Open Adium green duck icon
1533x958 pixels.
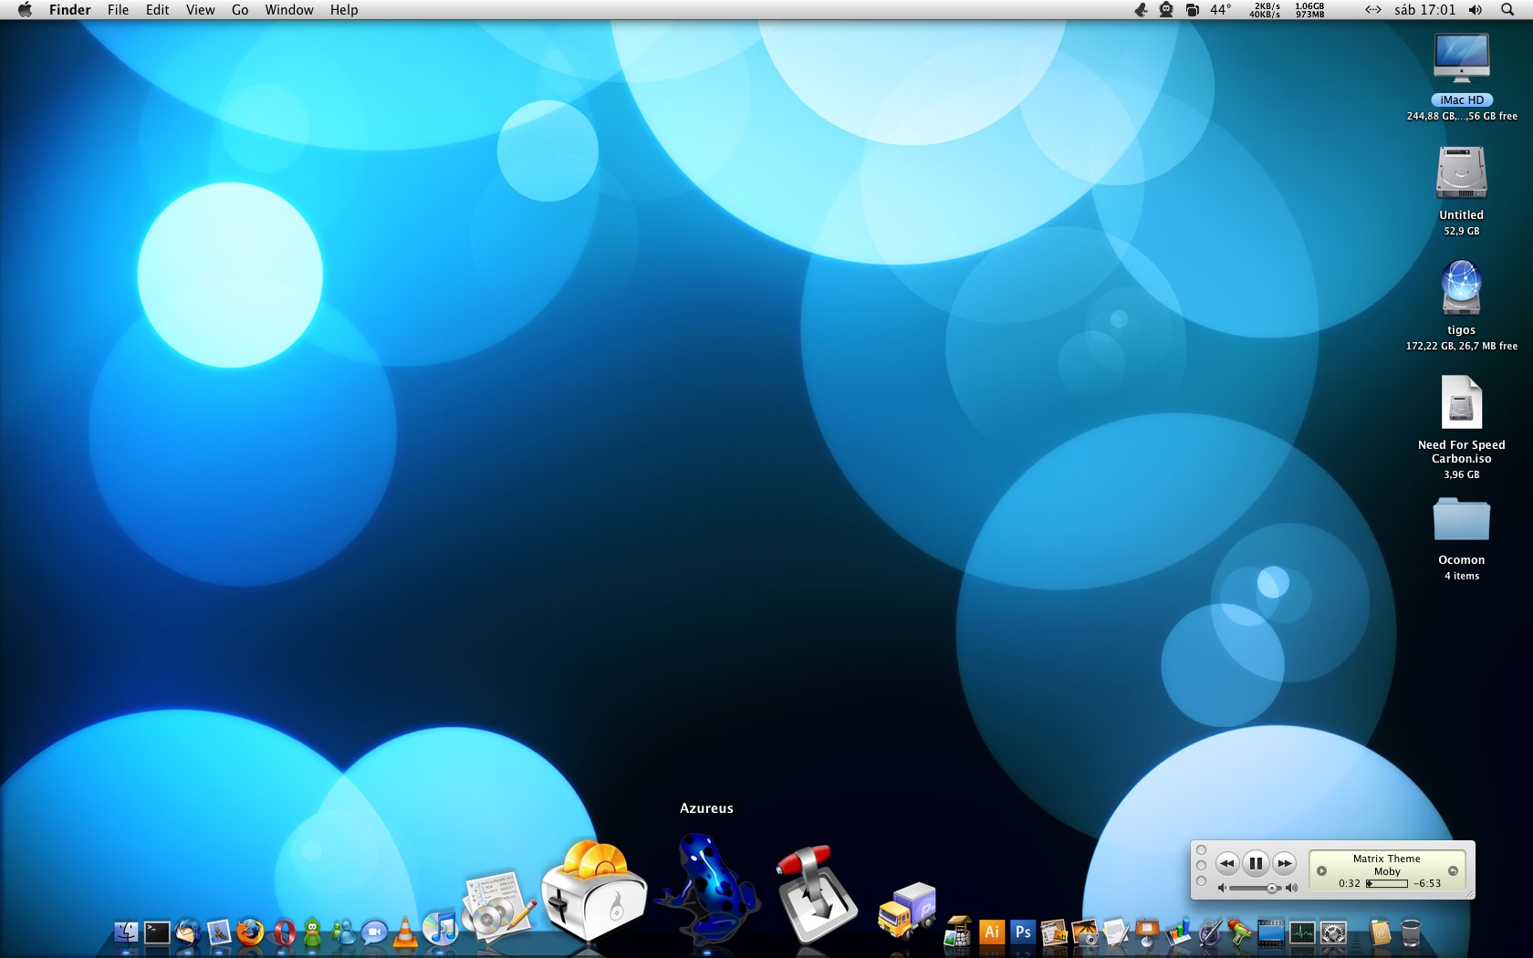pos(312,932)
